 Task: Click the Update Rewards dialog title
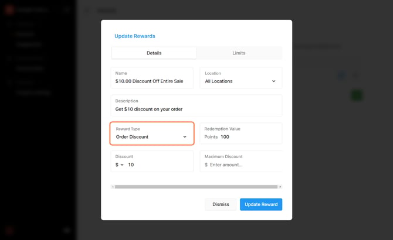[135, 36]
